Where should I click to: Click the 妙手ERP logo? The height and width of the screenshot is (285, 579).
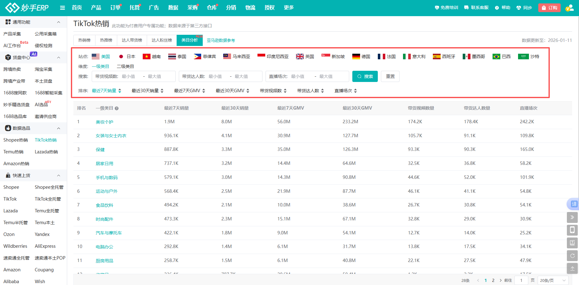pos(27,8)
